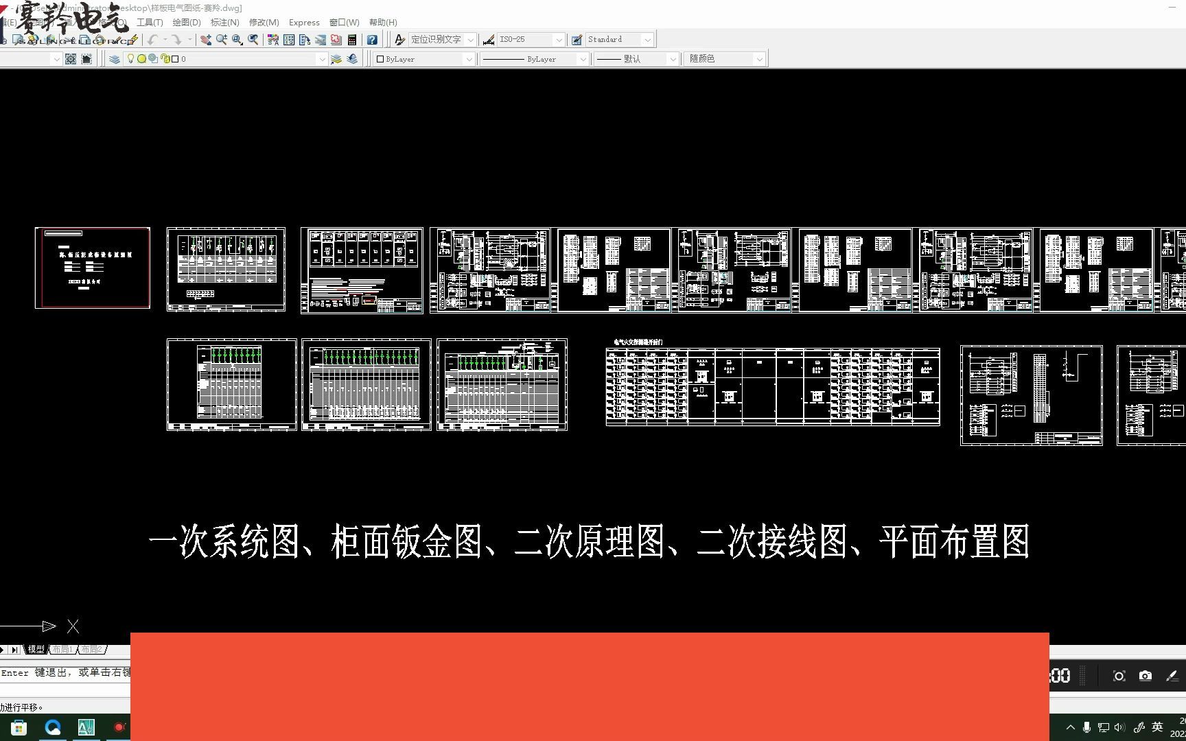Viewport: 1186px width, 741px height.
Task: Click the last-tab navigation arrow button
Action: click(14, 649)
